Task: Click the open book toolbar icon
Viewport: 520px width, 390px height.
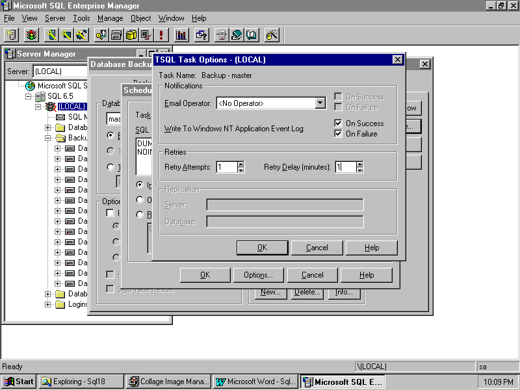Action: pos(252,34)
